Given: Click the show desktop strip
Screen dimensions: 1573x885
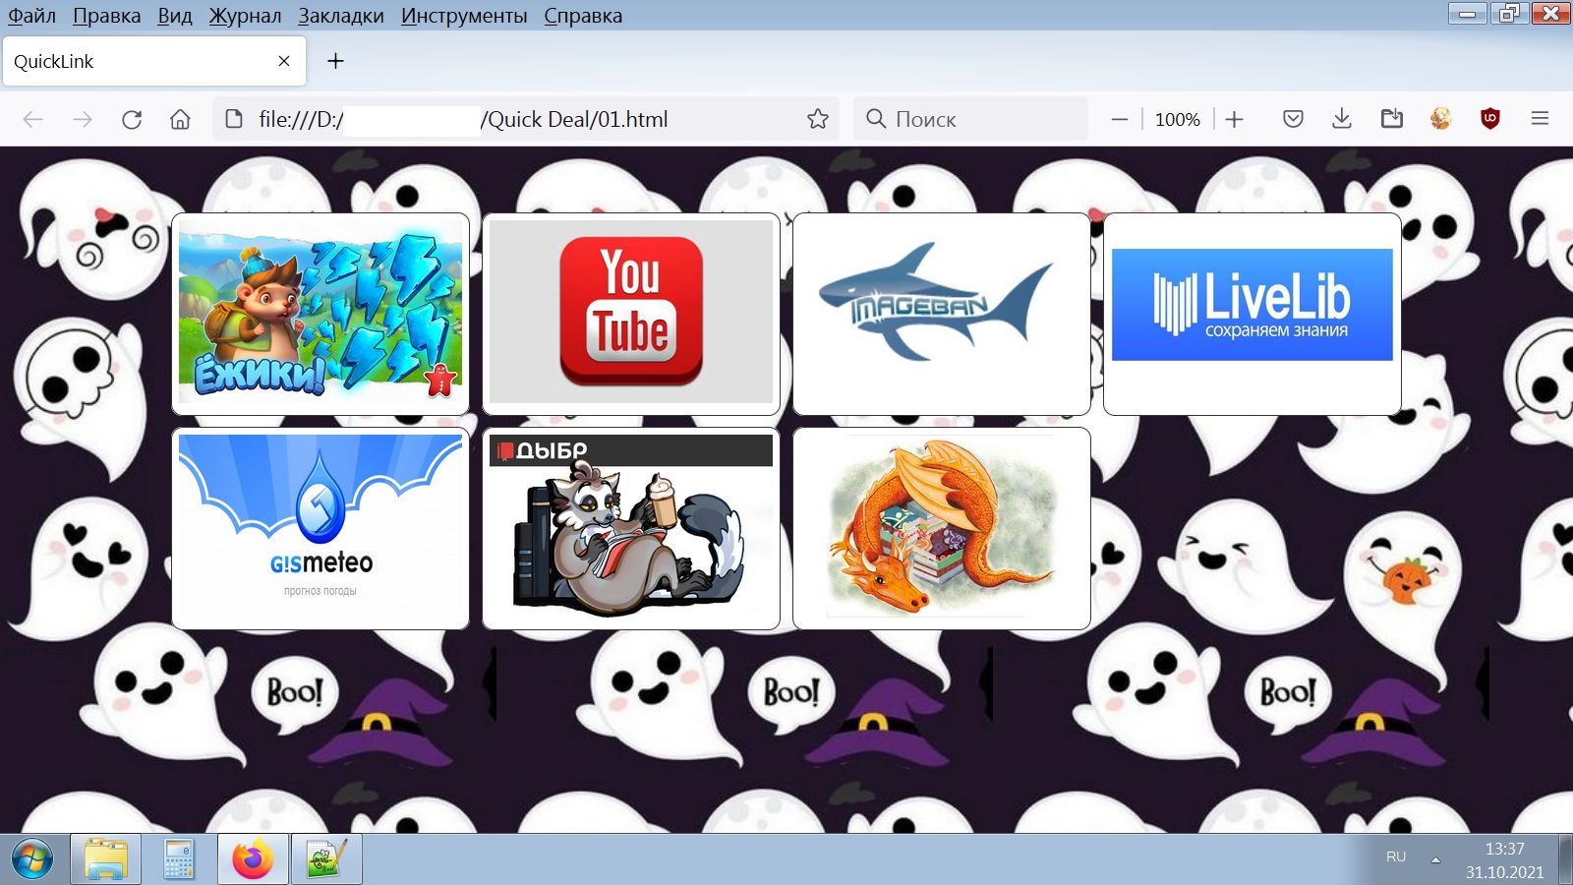Looking at the screenshot, I should pos(1565,859).
